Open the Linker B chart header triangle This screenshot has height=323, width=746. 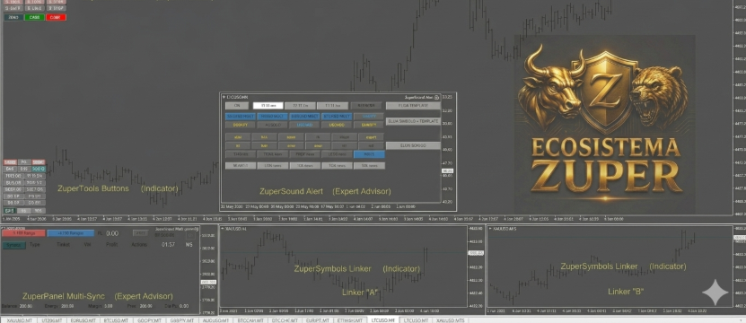(490, 229)
